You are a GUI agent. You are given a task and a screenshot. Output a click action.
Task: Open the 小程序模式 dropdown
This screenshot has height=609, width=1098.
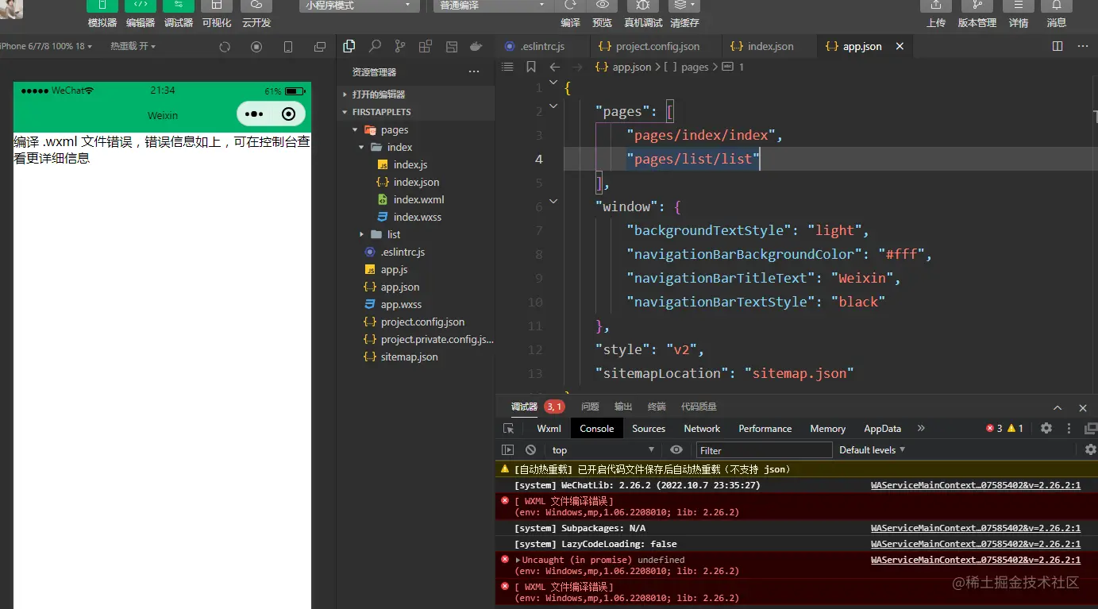click(359, 6)
